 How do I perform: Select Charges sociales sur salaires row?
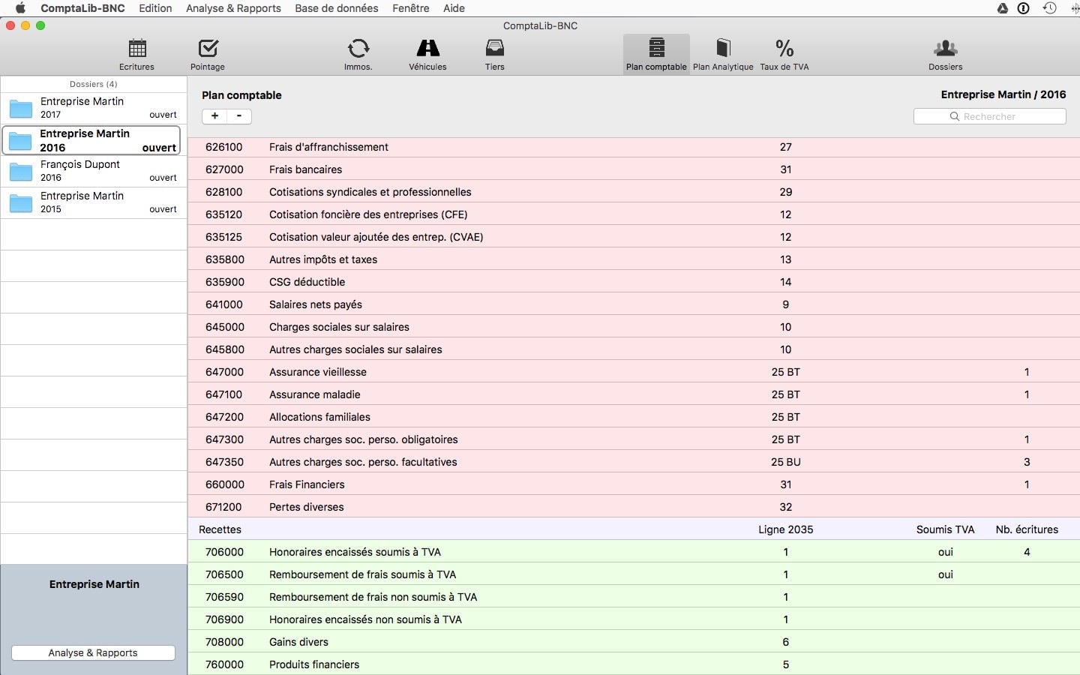click(634, 327)
